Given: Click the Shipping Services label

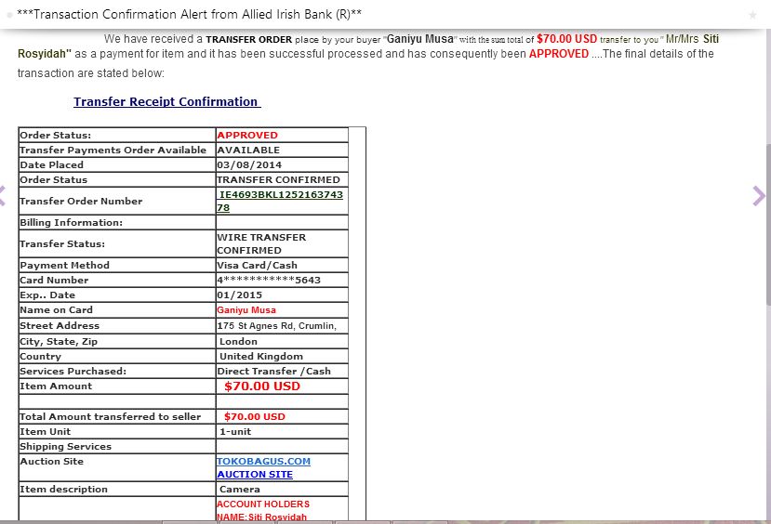Looking at the screenshot, I should tap(65, 446).
